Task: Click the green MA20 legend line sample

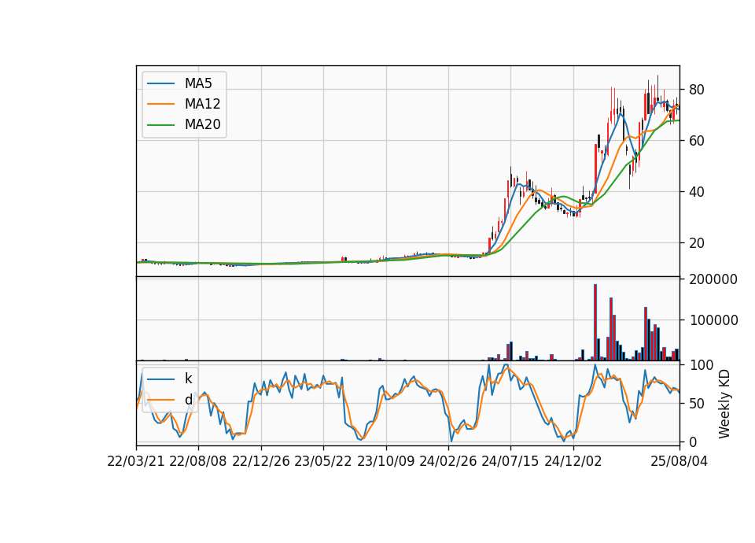Action: 160,125
